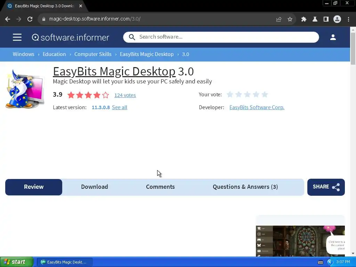Screen dimensions: 356x267
Task: Open the Windows Start button
Action: tap(17, 262)
